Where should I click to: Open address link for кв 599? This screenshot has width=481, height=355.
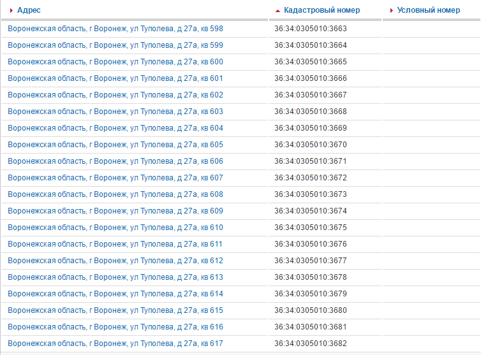[115, 45]
